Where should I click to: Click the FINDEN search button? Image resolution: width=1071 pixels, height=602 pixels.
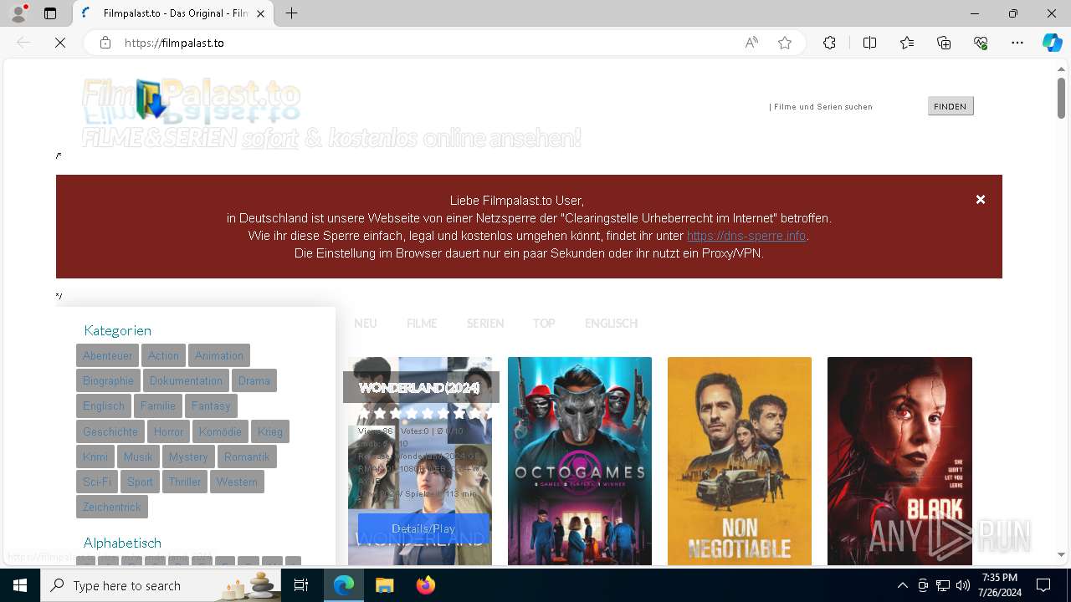tap(951, 106)
